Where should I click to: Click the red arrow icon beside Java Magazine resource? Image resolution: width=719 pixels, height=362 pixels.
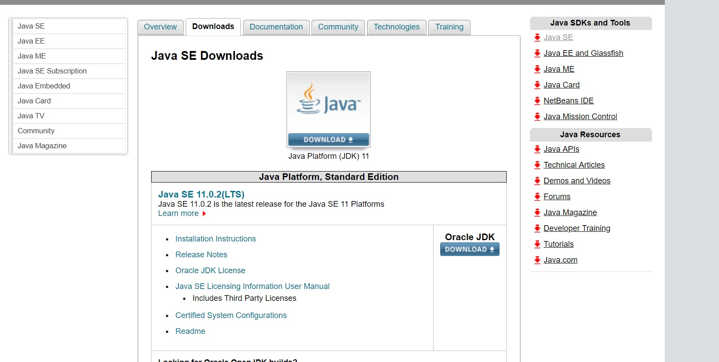pos(537,213)
